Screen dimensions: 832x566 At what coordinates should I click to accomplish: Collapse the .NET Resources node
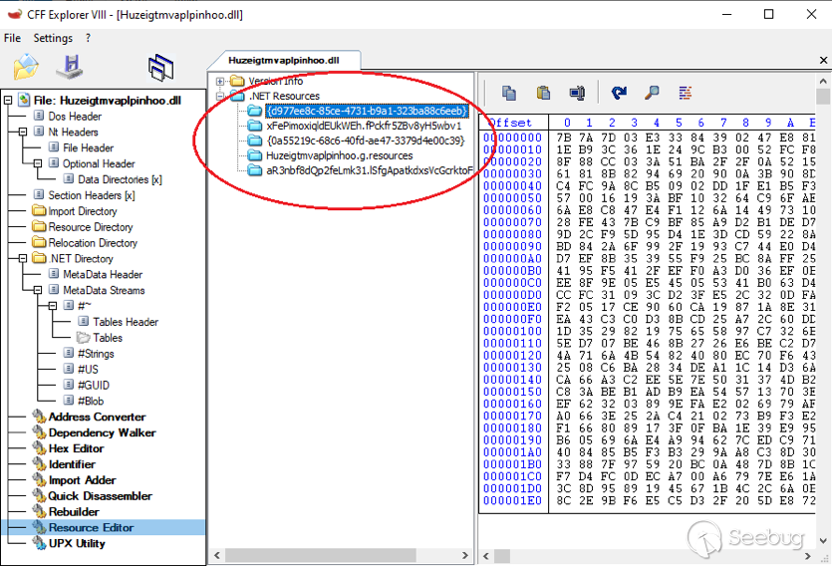pyautogui.click(x=220, y=96)
